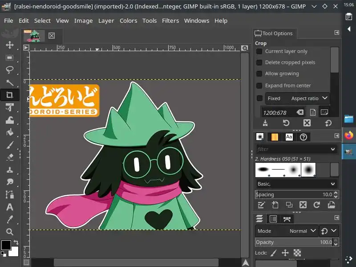
Task: Enable Allow growing checkbox
Action: pyautogui.click(x=259, y=73)
